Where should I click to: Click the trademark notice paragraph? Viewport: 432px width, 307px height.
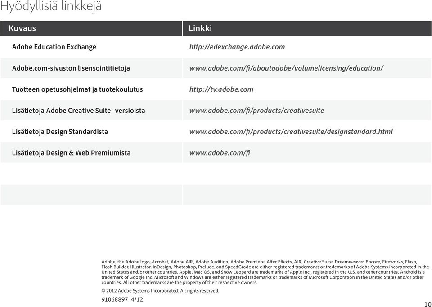(265, 272)
